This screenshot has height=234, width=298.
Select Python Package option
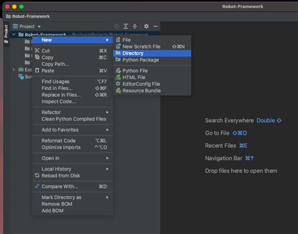(x=152, y=60)
